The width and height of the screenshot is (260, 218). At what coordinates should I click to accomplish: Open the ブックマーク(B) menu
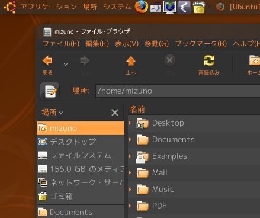201,44
